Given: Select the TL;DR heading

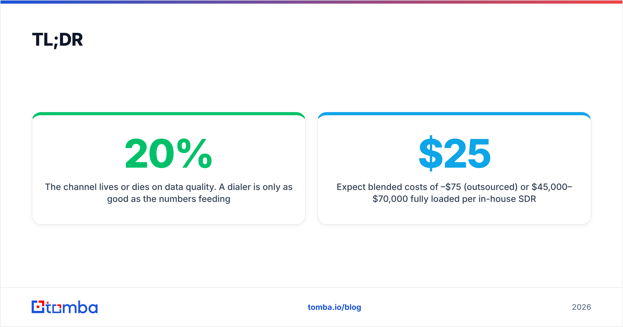Looking at the screenshot, I should pos(57,40).
